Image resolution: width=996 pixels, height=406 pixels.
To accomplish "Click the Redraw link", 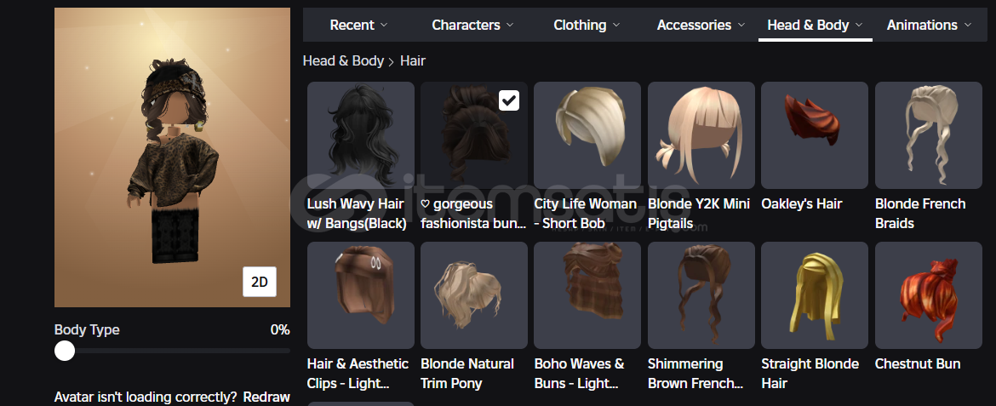I will [266, 397].
